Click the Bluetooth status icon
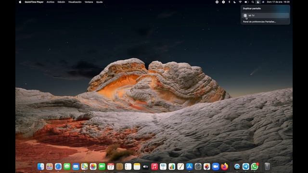The image size is (308, 173). coord(229,2)
